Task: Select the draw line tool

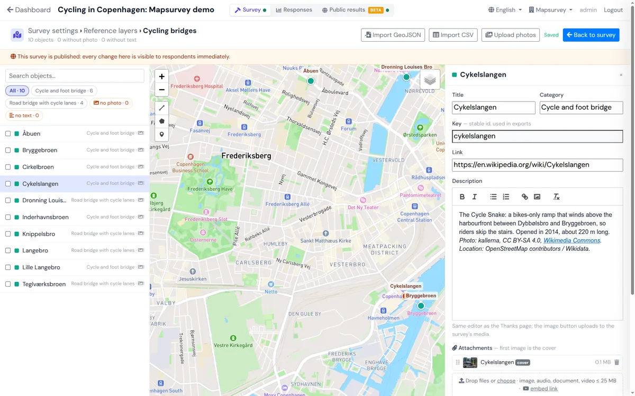Action: 161,108
